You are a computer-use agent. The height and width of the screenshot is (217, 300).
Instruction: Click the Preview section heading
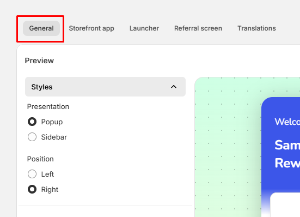tap(39, 61)
